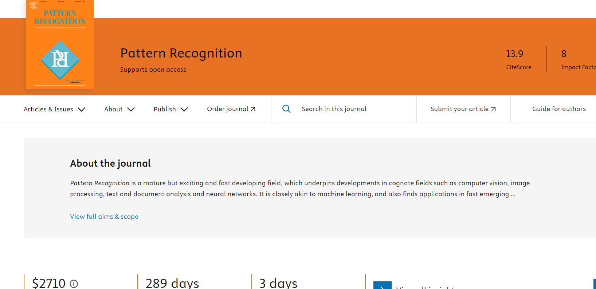Click the chevron beside Publish

tap(184, 109)
